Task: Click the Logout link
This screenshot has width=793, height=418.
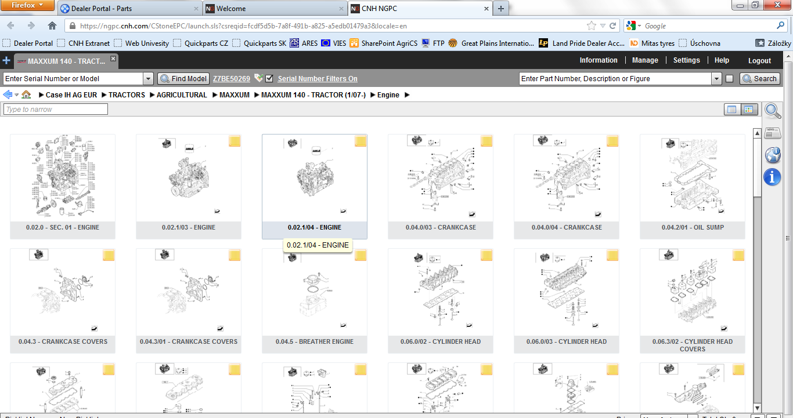Action: [760, 60]
